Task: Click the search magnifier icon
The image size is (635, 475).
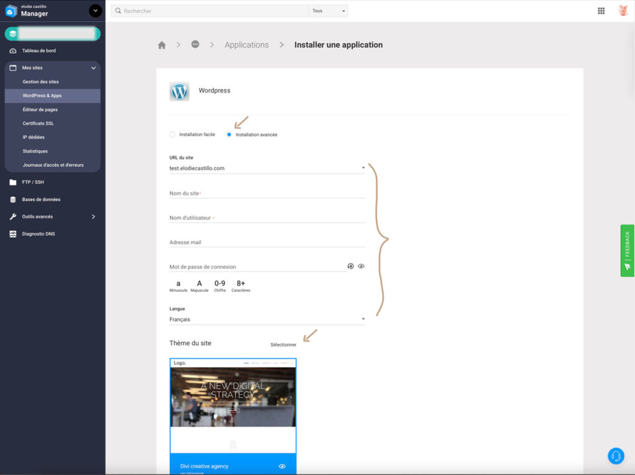Action: pos(118,11)
